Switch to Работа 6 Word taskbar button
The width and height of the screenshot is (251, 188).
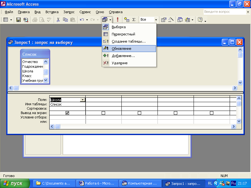point(97,183)
